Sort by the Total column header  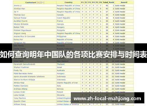click(105, 2)
